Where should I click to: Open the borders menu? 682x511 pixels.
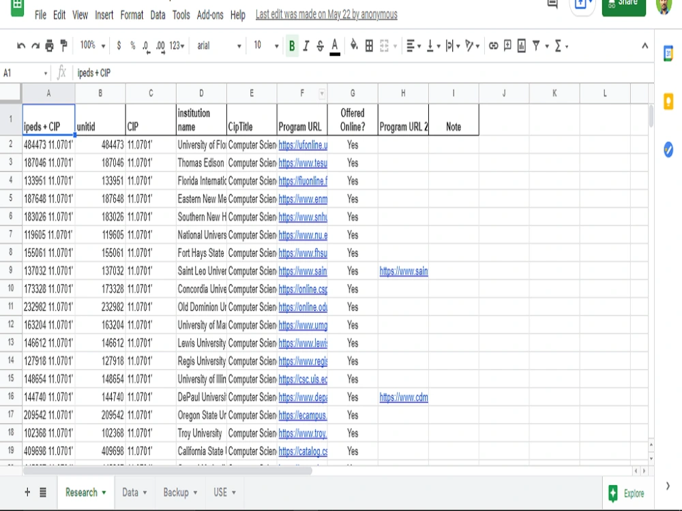pyautogui.click(x=369, y=46)
